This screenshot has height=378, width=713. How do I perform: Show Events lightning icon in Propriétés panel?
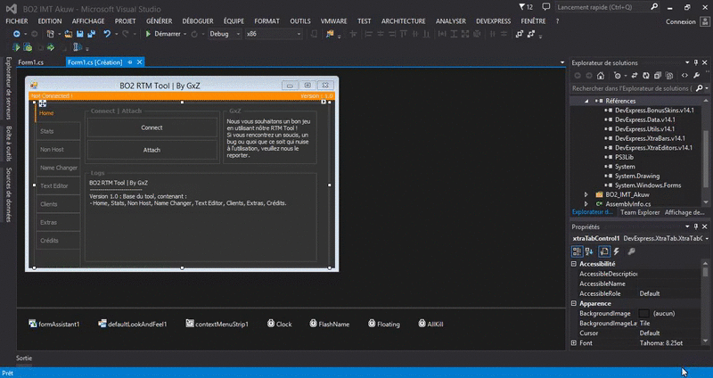[617, 251]
